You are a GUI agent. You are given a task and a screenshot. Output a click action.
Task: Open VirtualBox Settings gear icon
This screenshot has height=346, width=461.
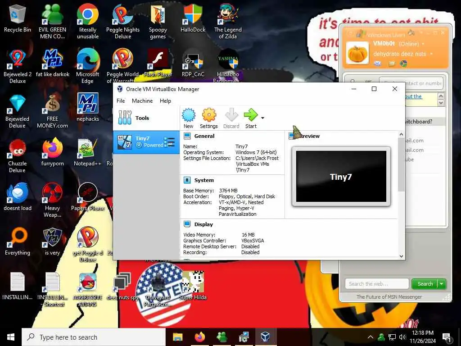tap(209, 118)
